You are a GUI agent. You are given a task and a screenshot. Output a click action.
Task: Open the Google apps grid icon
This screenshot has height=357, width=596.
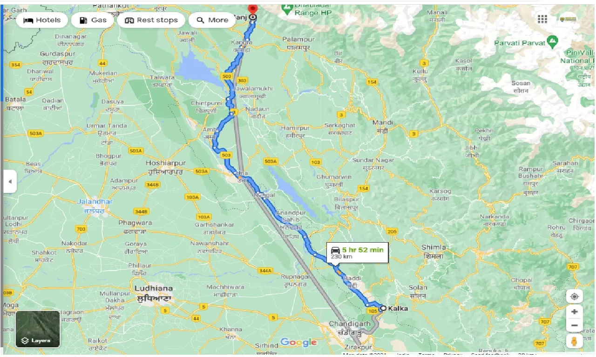(542, 19)
